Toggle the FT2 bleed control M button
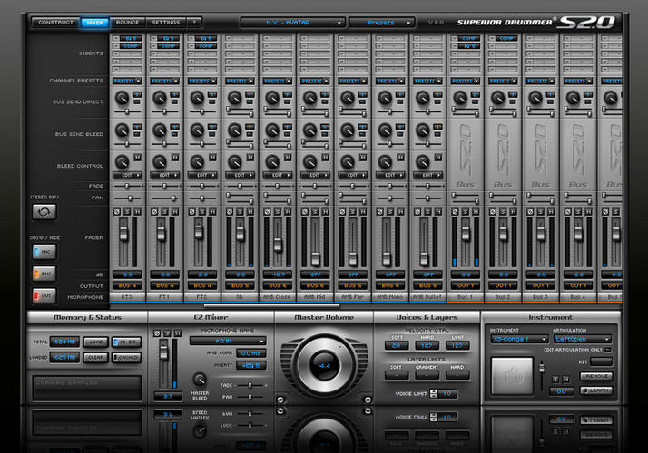Screen dimensions: 648x453 pyautogui.click(x=213, y=157)
